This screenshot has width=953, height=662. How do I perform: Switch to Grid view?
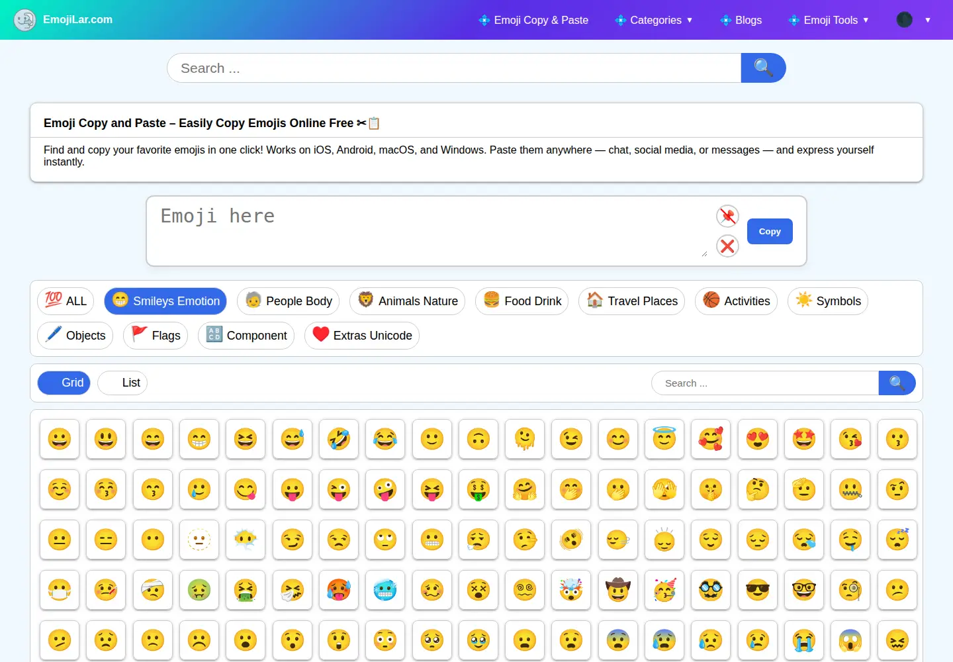[x=64, y=383]
